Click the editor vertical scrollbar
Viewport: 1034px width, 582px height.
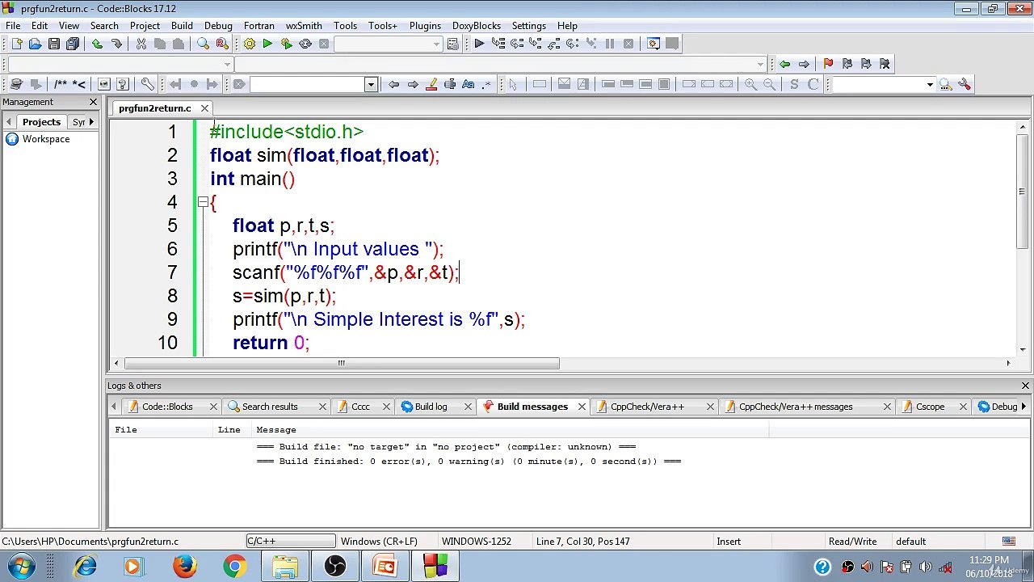coord(1021,192)
